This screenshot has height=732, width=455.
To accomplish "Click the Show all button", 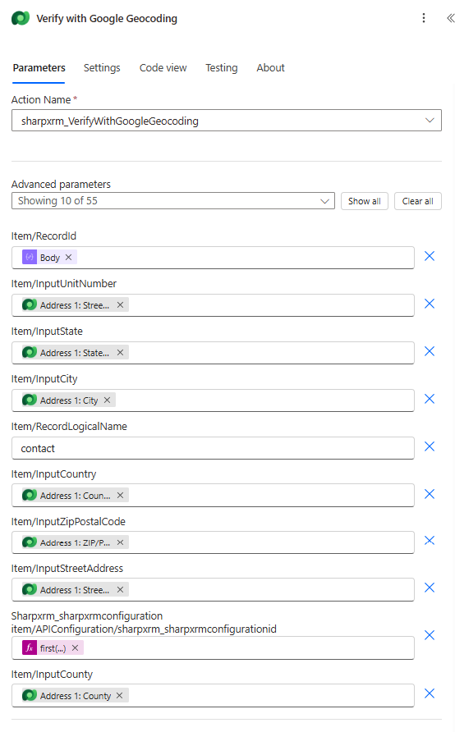I will (365, 201).
